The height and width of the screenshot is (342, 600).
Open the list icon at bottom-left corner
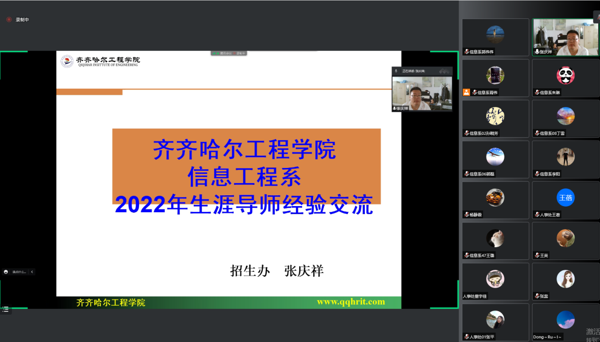6,309
